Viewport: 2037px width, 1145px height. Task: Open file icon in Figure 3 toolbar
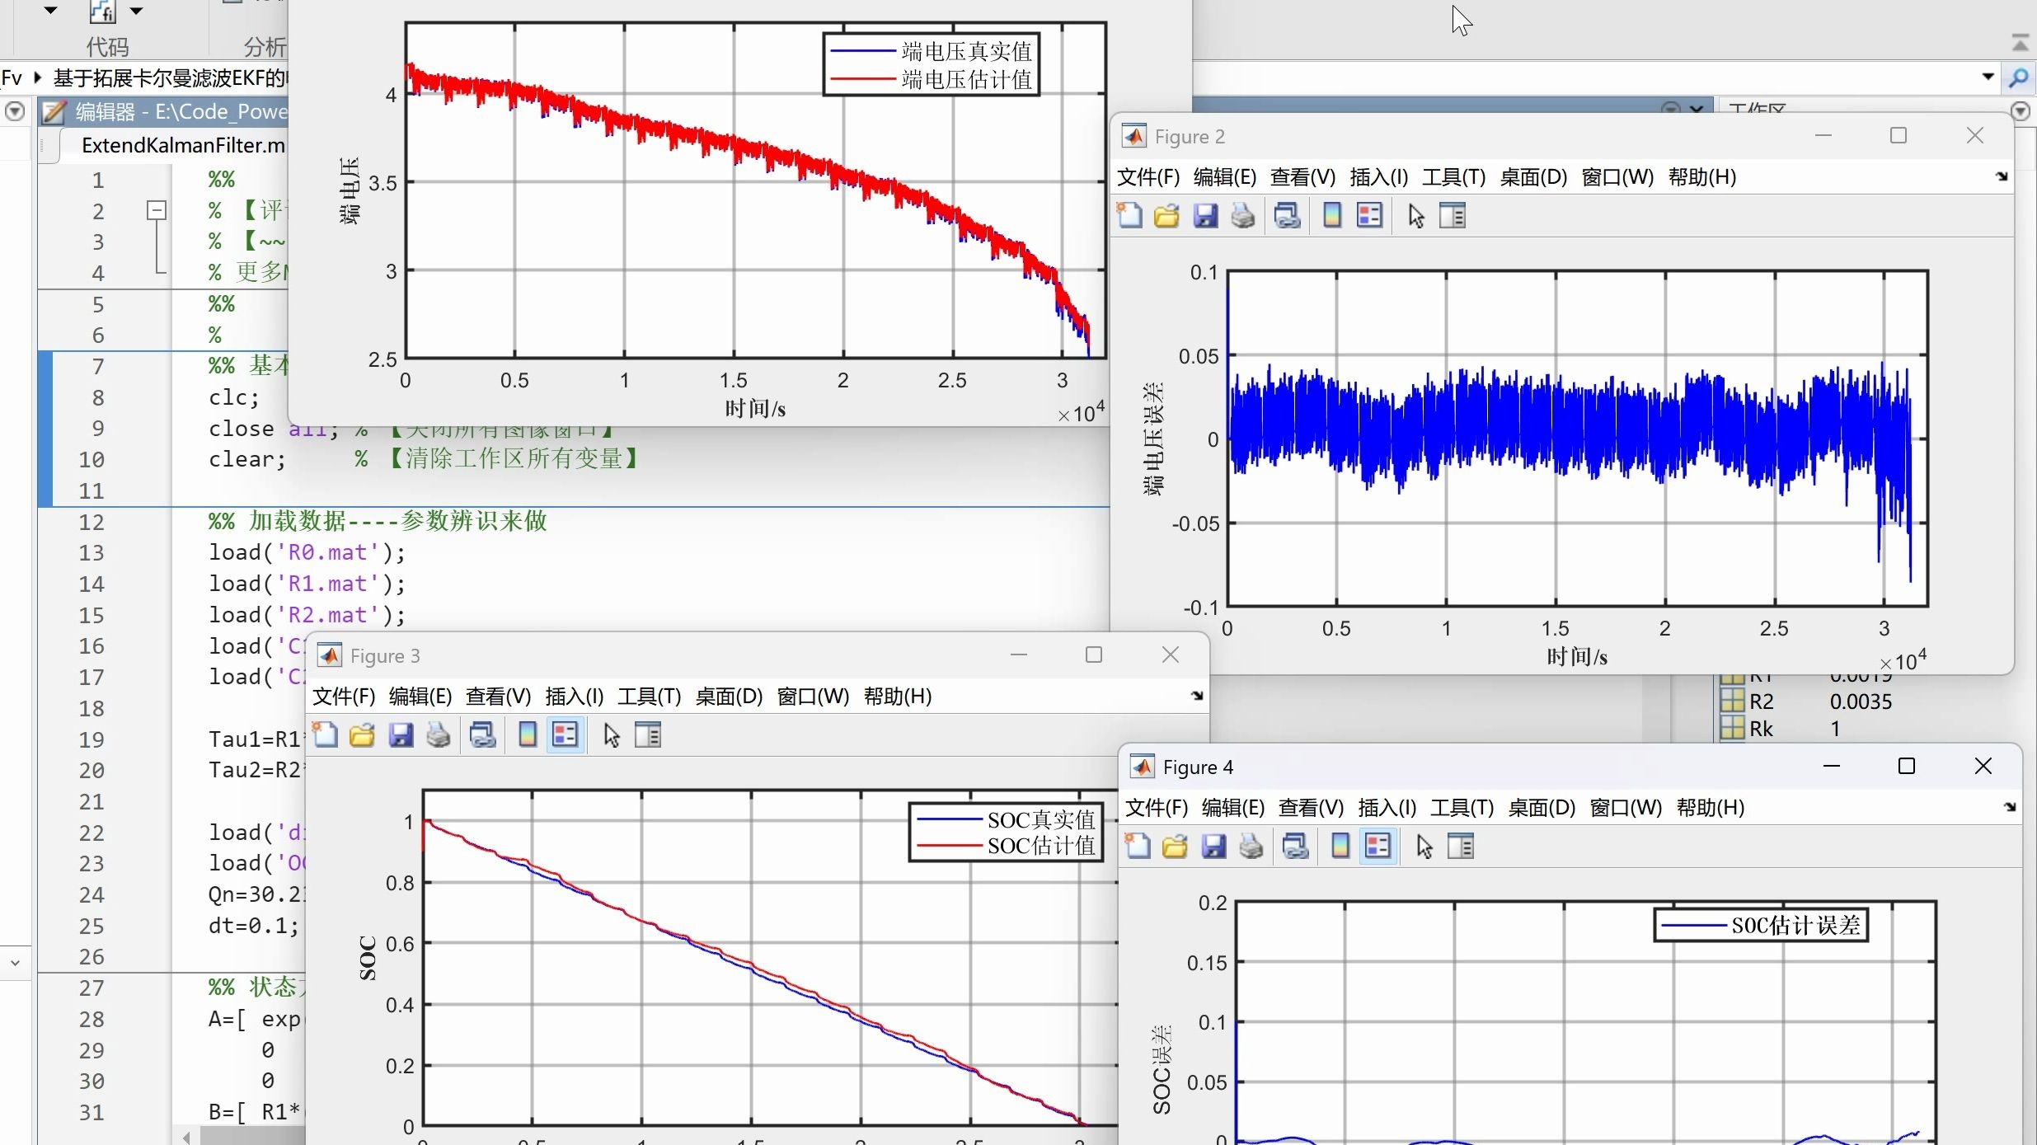point(362,734)
